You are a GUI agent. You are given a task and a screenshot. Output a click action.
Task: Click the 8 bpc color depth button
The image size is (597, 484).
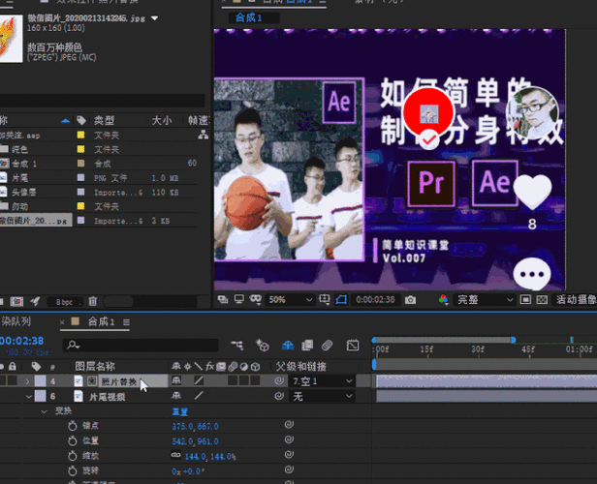click(64, 302)
